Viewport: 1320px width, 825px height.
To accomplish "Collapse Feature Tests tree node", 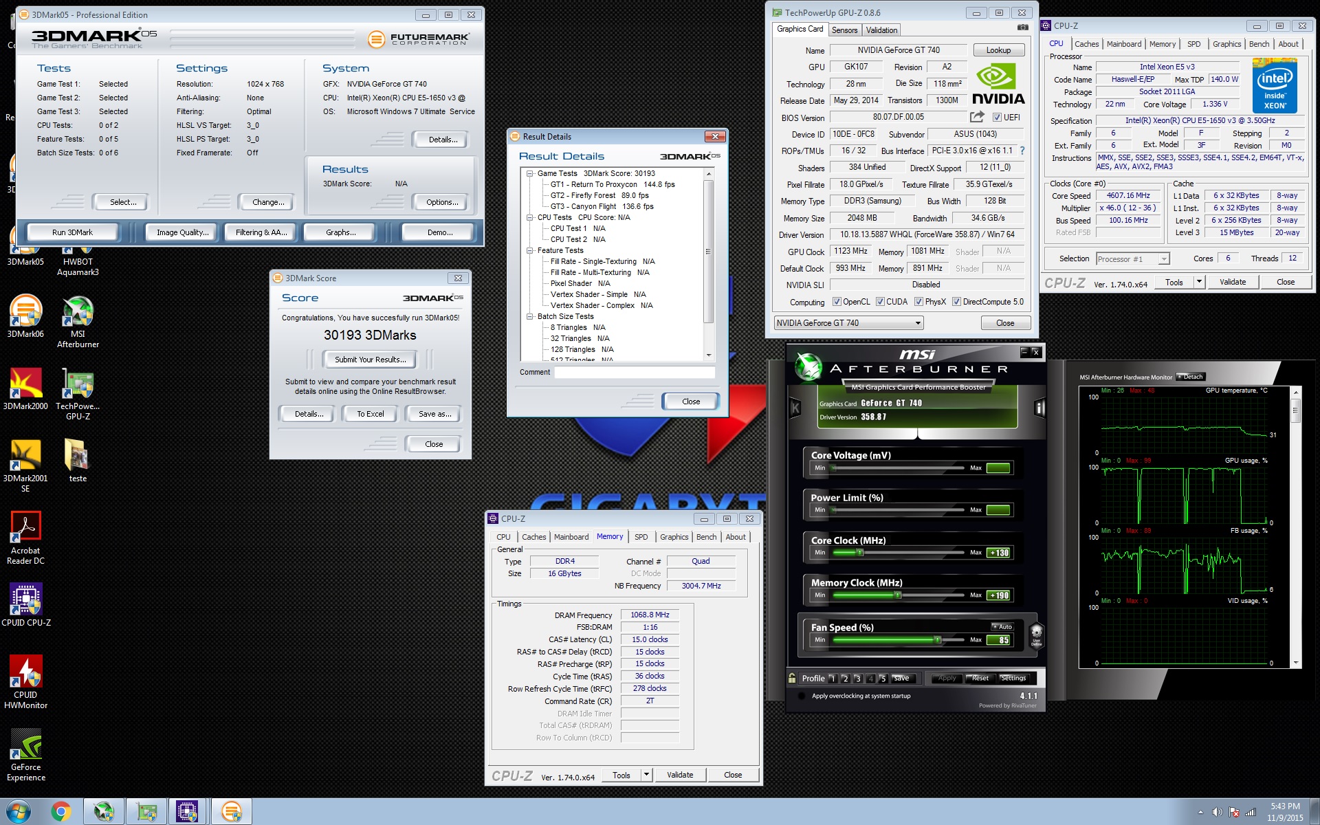I will 530,251.
